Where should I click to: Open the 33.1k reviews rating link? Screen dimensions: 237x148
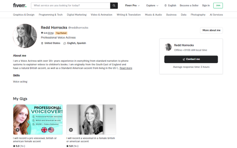51,33
